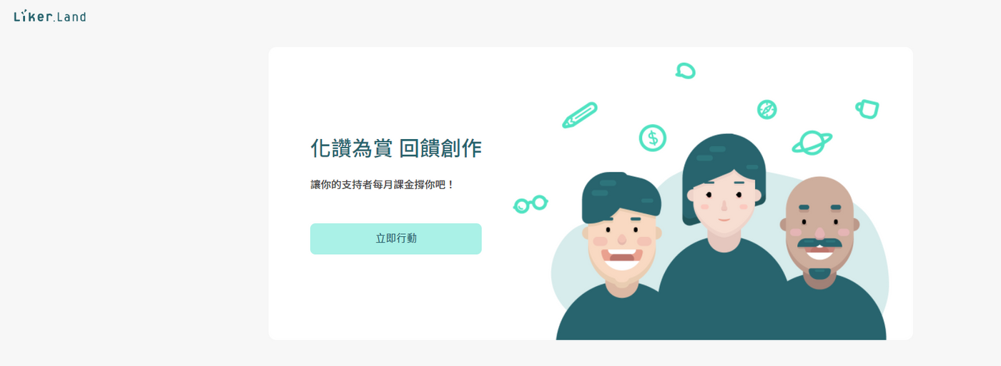Click the ringed planet icon
The width and height of the screenshot is (1001, 366).
click(x=812, y=143)
